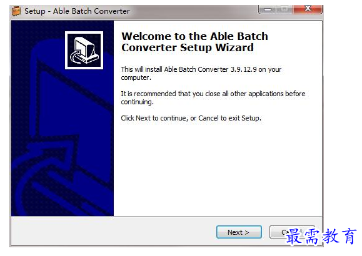
Task: Click the greyed-out maximize button
Action: 284,9
